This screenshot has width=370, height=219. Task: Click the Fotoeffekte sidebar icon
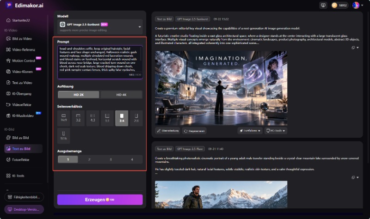8,159
